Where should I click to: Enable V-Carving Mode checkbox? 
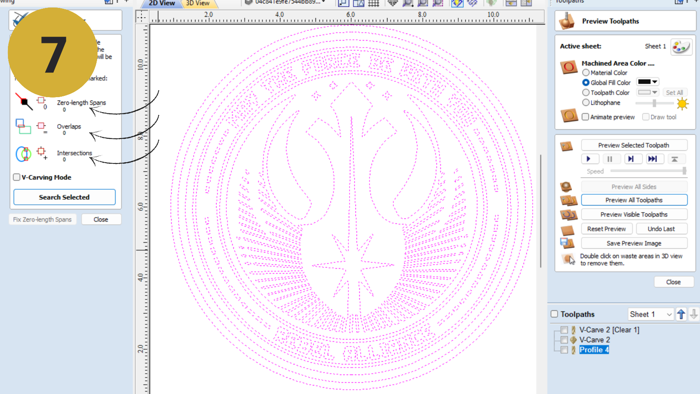click(x=17, y=177)
